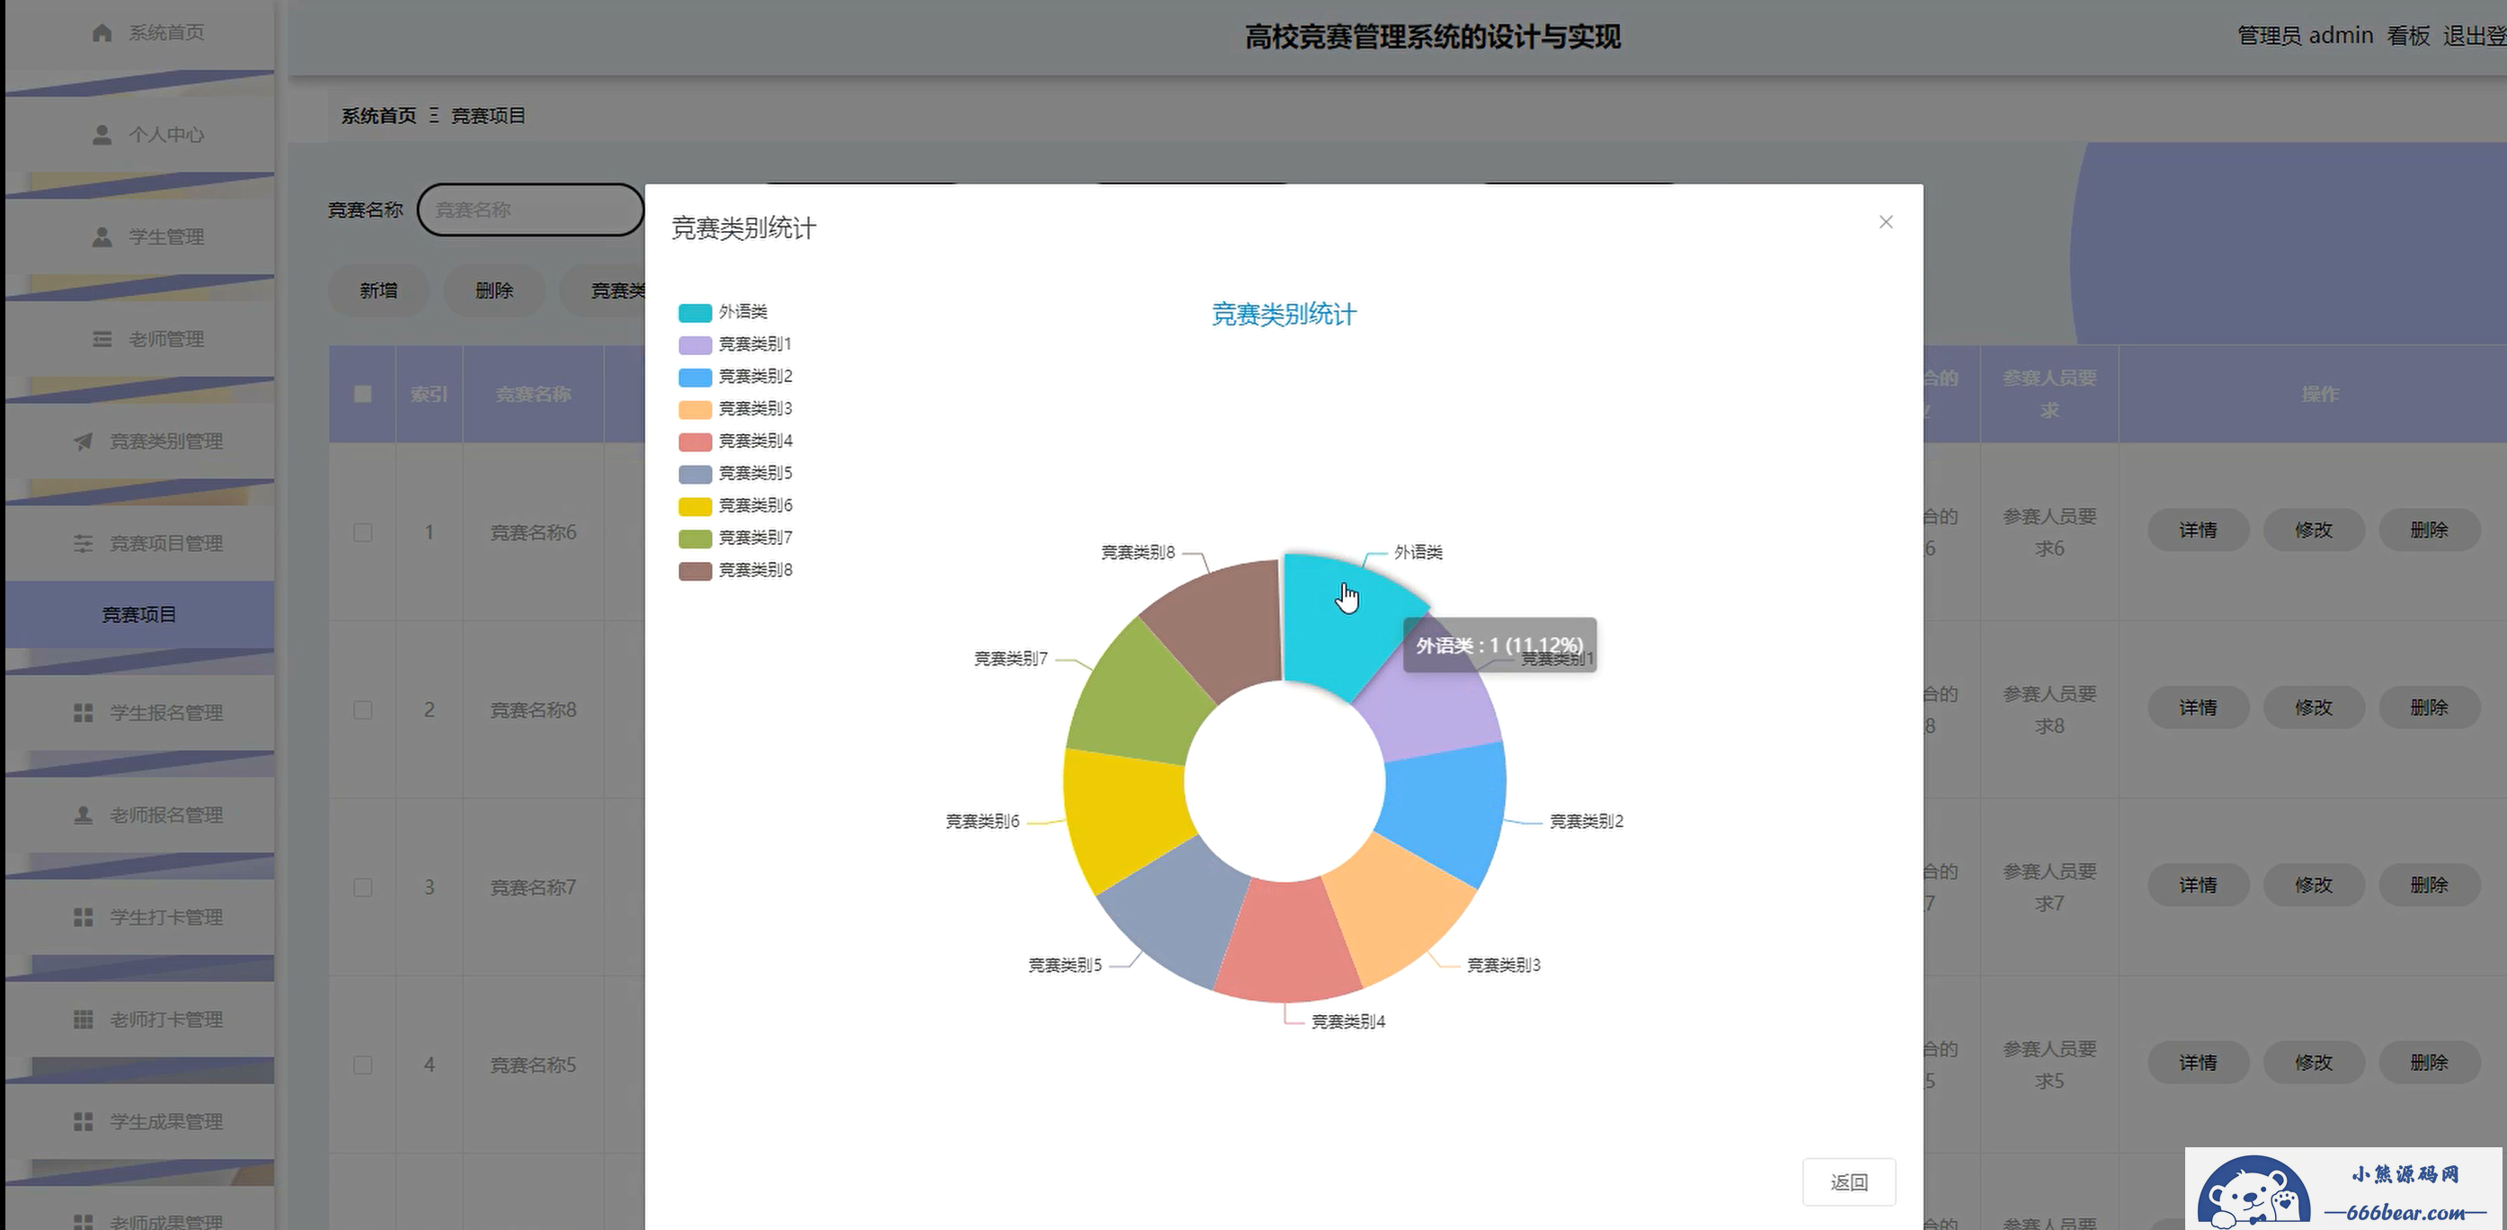Open 系统首页 in the sidebar menu
This screenshot has width=2507, height=1230.
click(139, 33)
